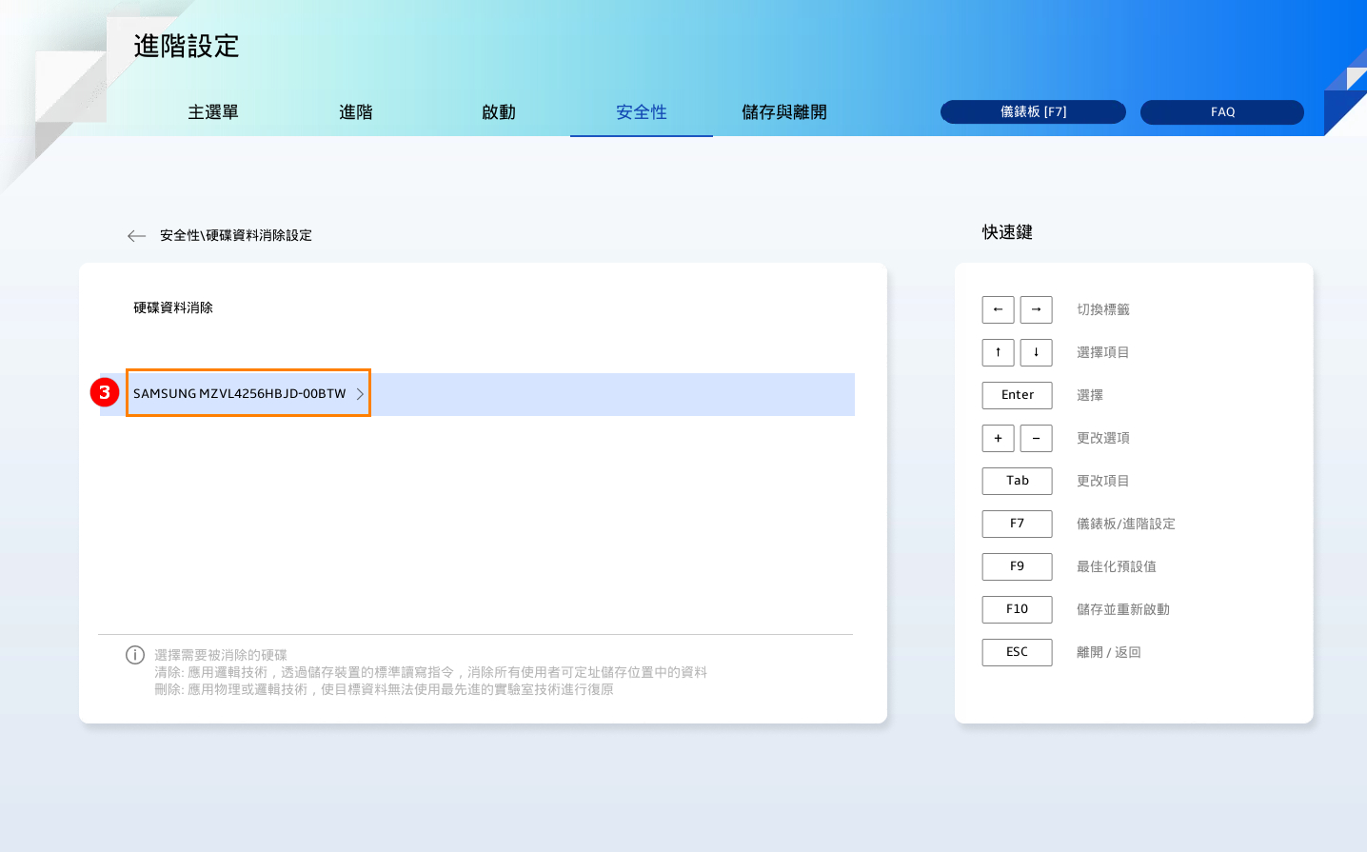
Task: Select the SAMSUNG MZVL4256HBJD-00BTW drive entry
Action: point(240,394)
